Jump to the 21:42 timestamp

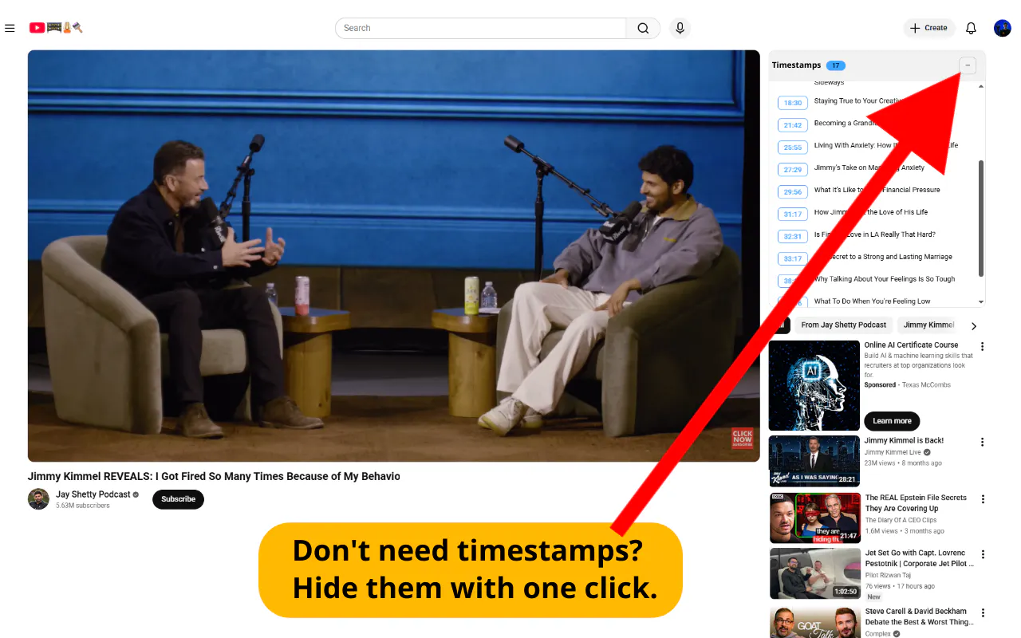(x=793, y=125)
